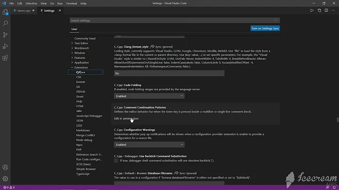
Task: Select Gulp in extensions list
Action: 79,101
